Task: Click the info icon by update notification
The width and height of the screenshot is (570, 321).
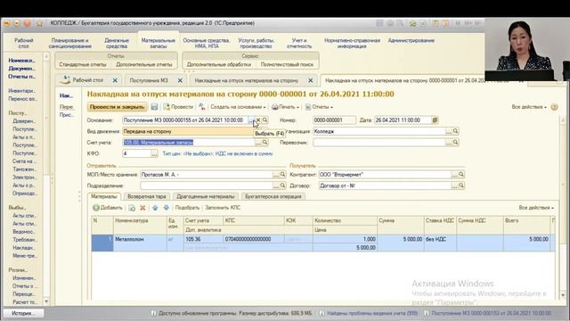Action: coord(153,313)
